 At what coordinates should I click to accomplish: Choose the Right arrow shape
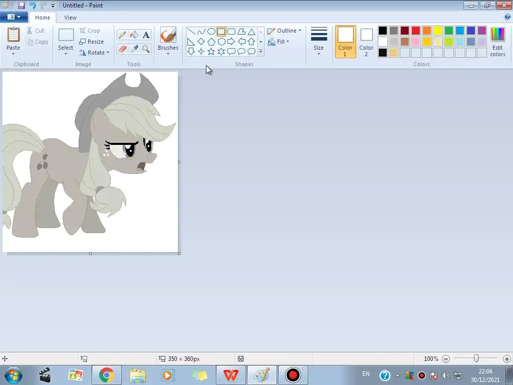point(231,42)
